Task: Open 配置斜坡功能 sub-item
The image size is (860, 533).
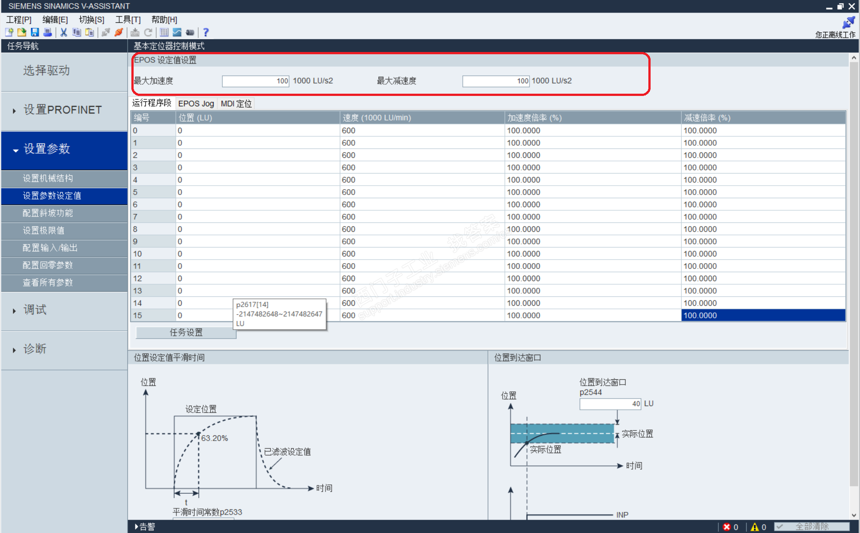Action: [64, 213]
